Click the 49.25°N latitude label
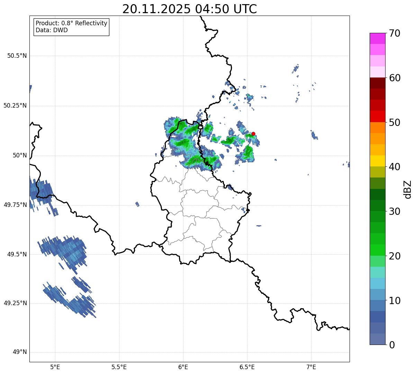This screenshot has height=374, width=416. [15, 303]
